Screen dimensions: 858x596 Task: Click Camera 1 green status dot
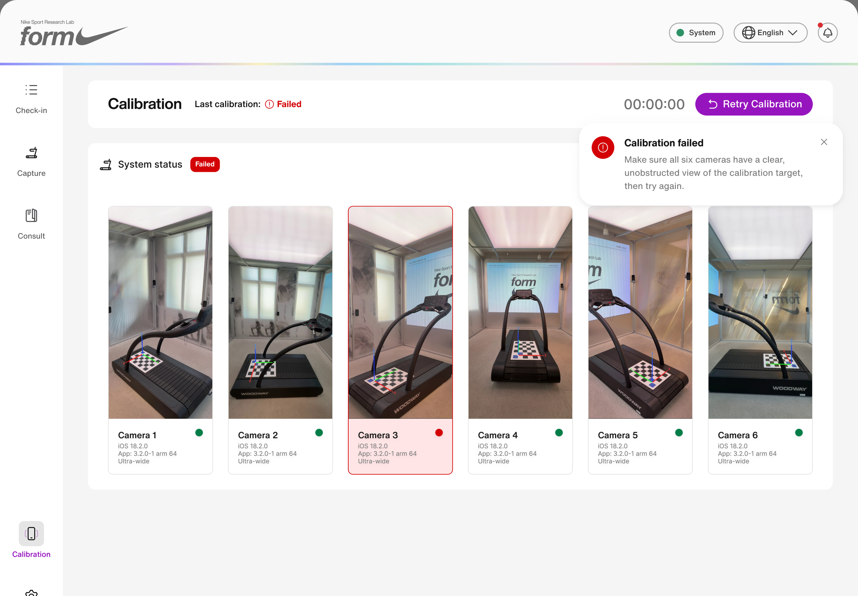click(199, 432)
